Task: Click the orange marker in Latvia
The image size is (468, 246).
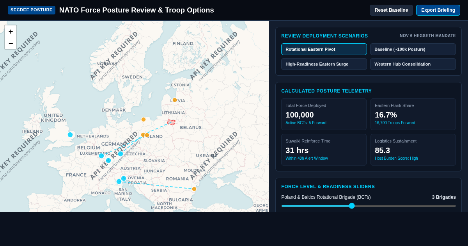Action: point(175,100)
